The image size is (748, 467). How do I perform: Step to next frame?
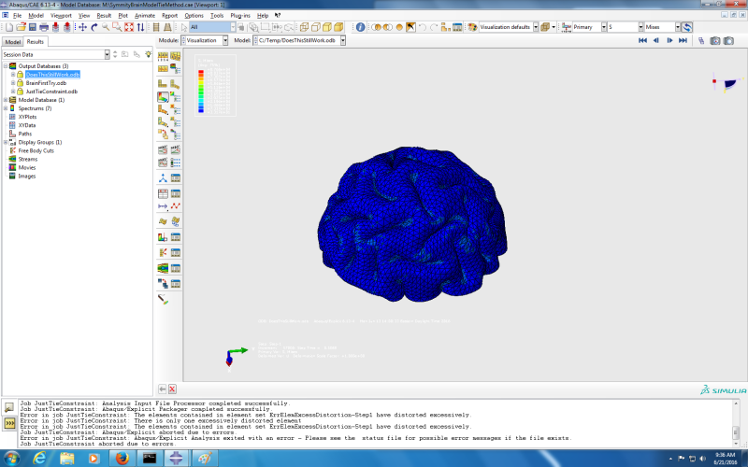[x=669, y=40]
